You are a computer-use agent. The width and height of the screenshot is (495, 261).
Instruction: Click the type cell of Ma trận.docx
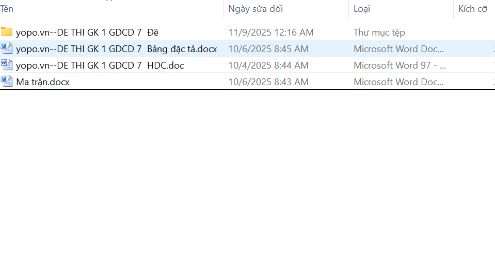398,82
